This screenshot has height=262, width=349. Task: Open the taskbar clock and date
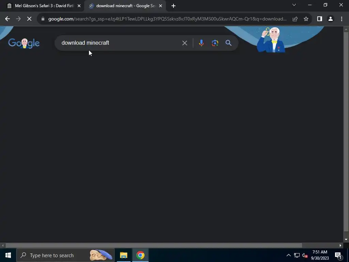320,255
